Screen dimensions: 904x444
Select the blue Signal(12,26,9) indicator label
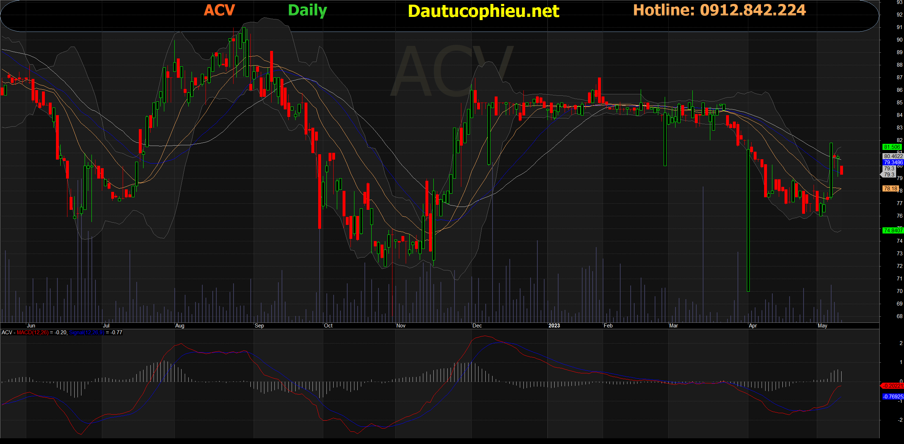click(86, 332)
